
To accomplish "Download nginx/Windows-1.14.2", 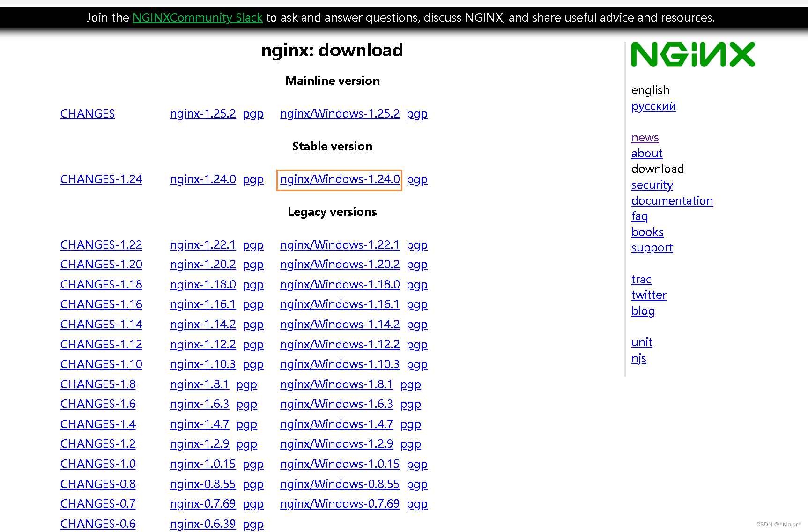I will (340, 325).
